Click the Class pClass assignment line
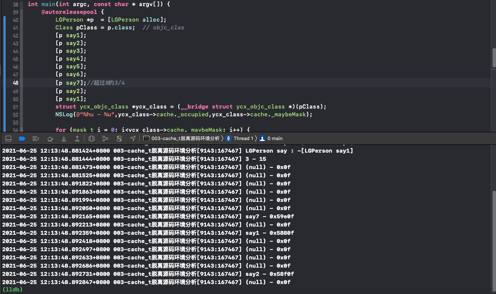 pos(95,28)
